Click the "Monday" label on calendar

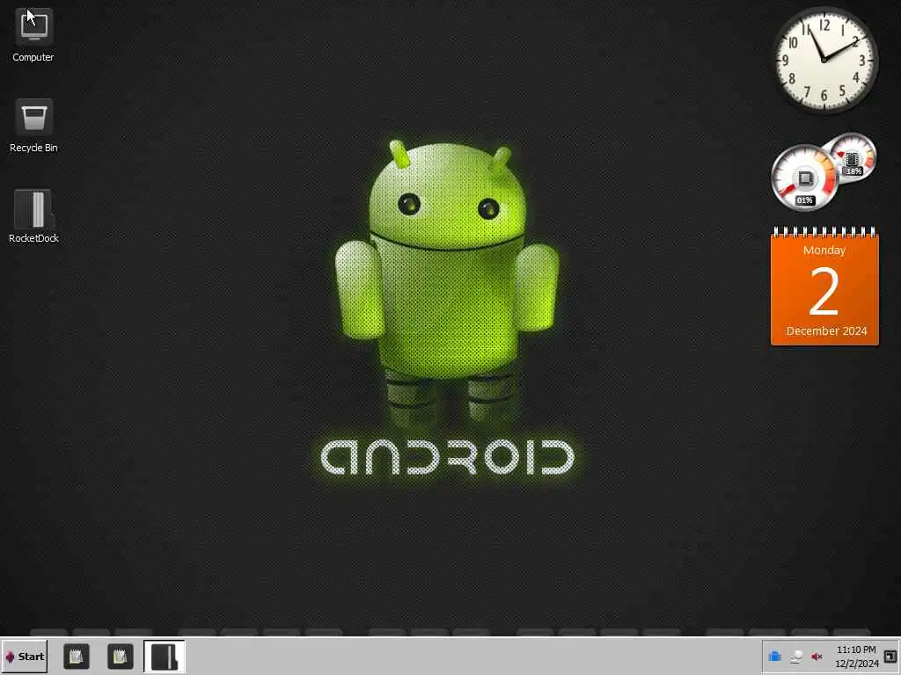(x=824, y=250)
